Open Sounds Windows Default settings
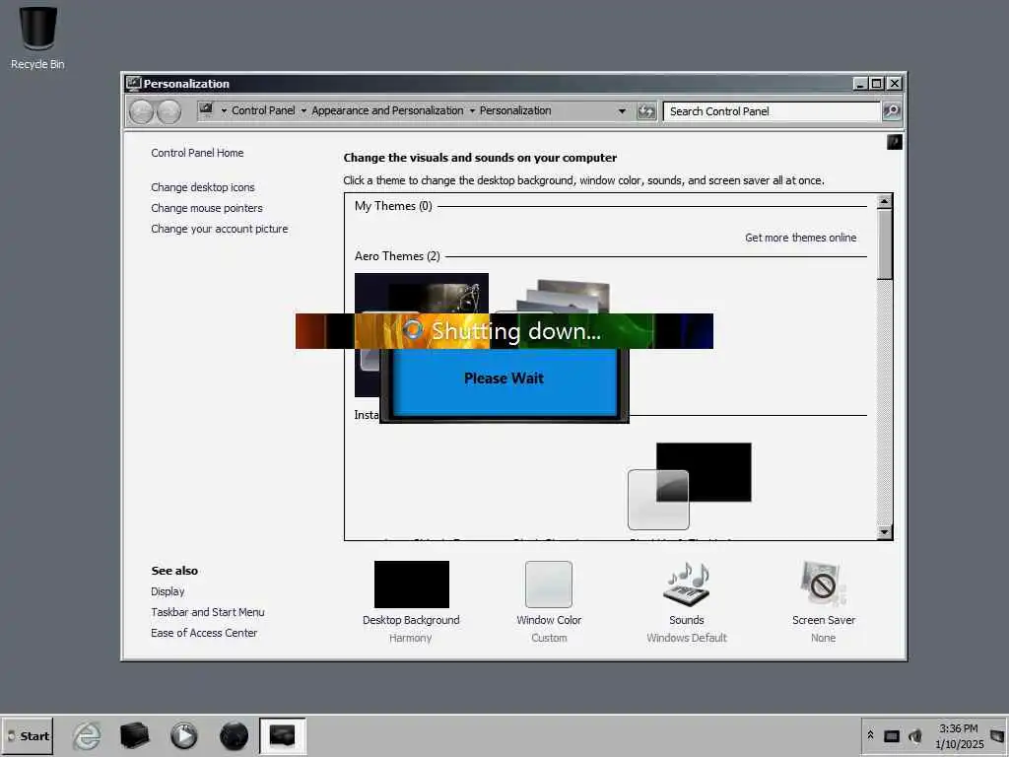1009x757 pixels. [x=687, y=602]
